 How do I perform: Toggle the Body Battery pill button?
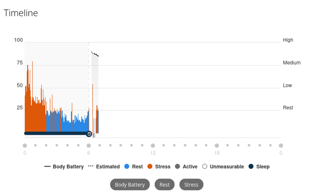pyautogui.click(x=130, y=185)
